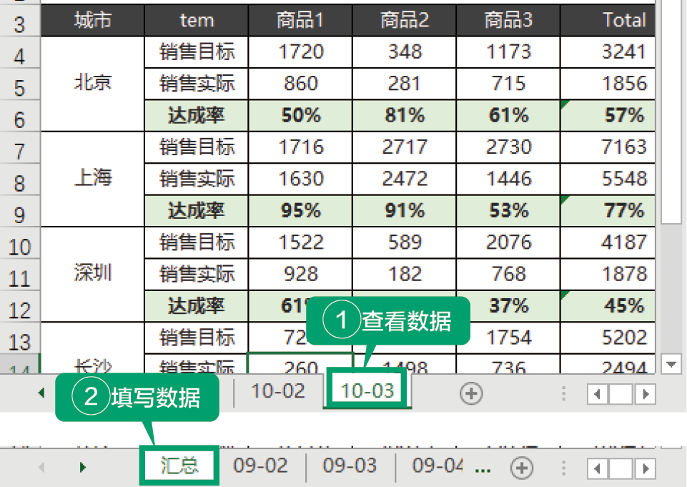The image size is (687, 487).
Task: Switch to the 09-03 sheet tab
Action: pyautogui.click(x=350, y=466)
